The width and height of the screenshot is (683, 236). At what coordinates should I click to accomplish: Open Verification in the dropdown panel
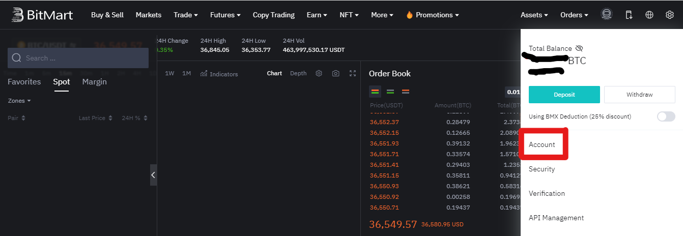click(547, 193)
